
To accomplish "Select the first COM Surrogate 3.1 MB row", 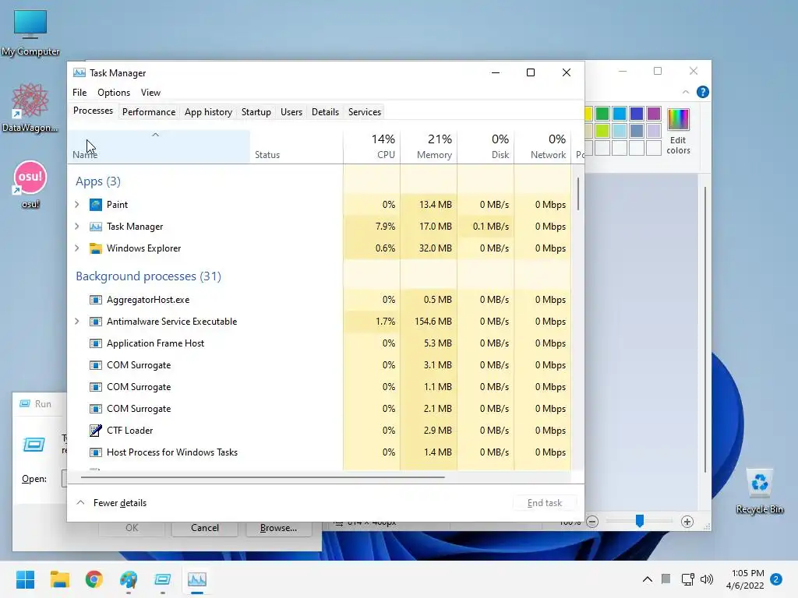I will pos(320,365).
